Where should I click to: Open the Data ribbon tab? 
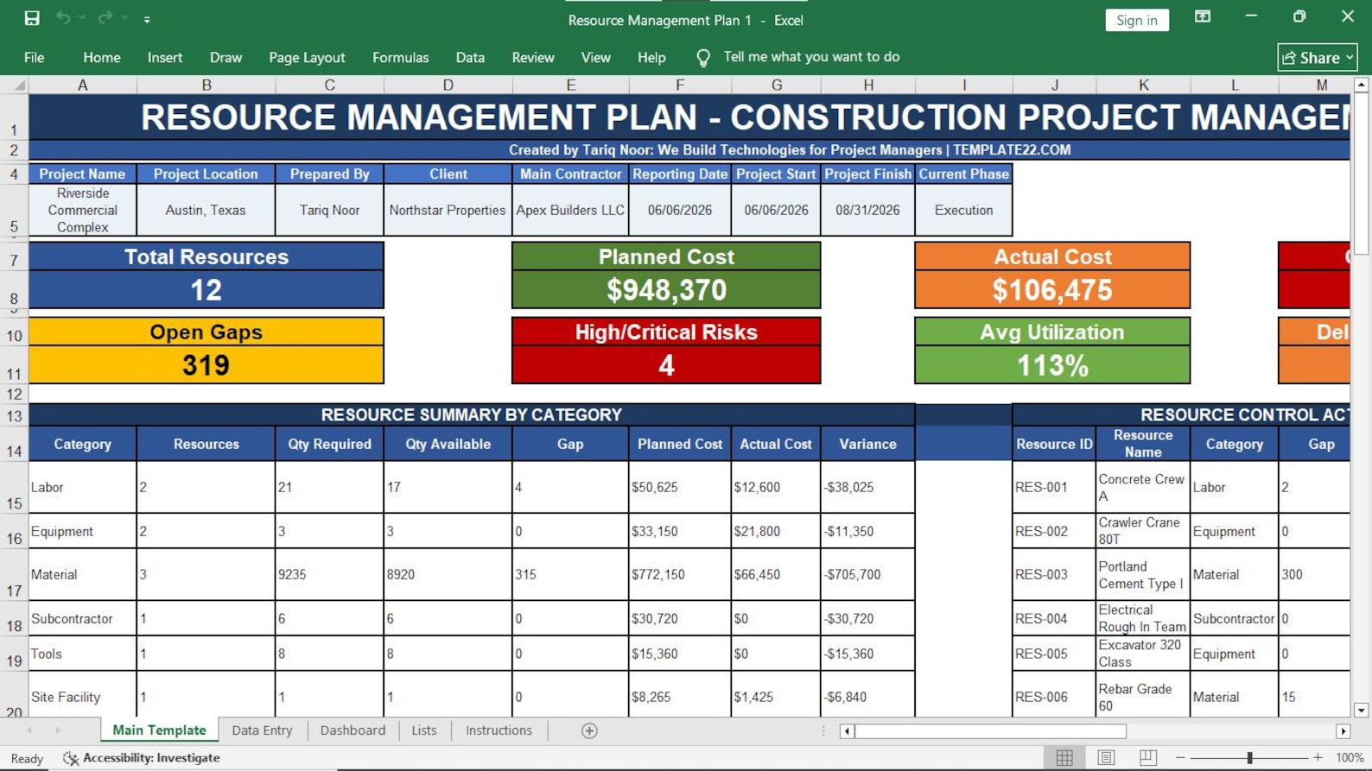coord(470,57)
